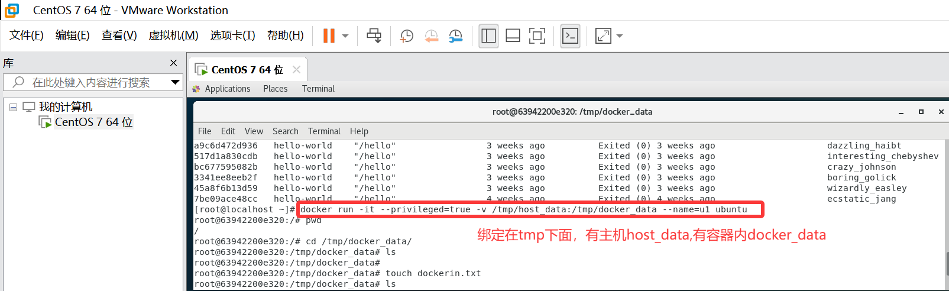Open the 虚拟机(M) menu
949x291 pixels.
point(173,35)
